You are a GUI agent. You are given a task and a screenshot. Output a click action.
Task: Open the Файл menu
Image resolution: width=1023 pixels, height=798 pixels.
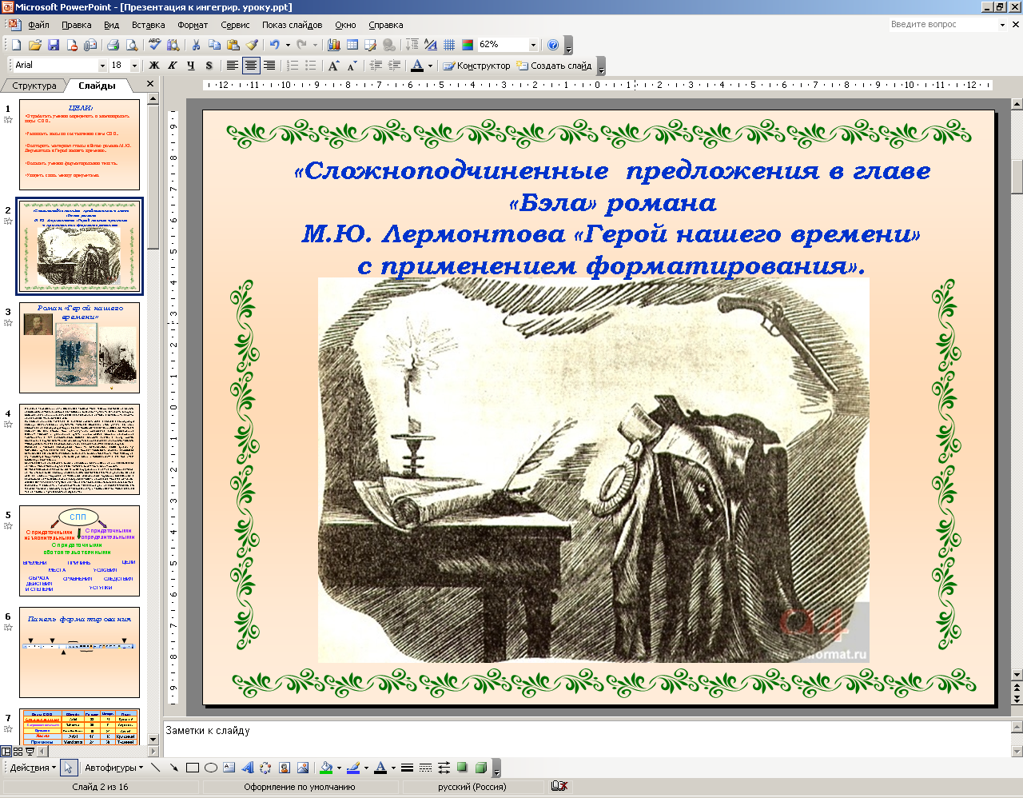[x=38, y=25]
